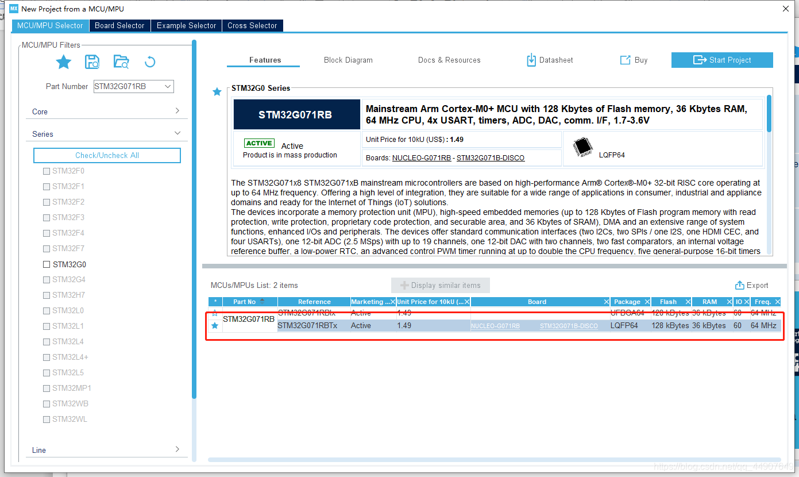Toggle the STM32WB series checkbox
The height and width of the screenshot is (477, 799).
click(x=46, y=404)
